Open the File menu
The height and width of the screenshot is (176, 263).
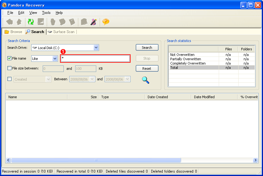(10, 13)
